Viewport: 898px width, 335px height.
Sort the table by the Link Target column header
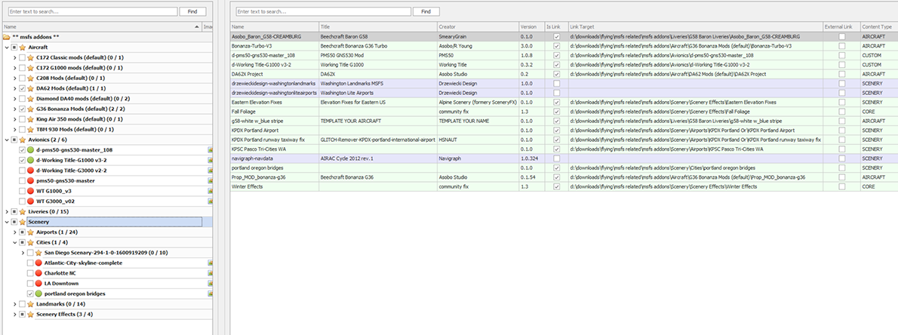pos(695,27)
